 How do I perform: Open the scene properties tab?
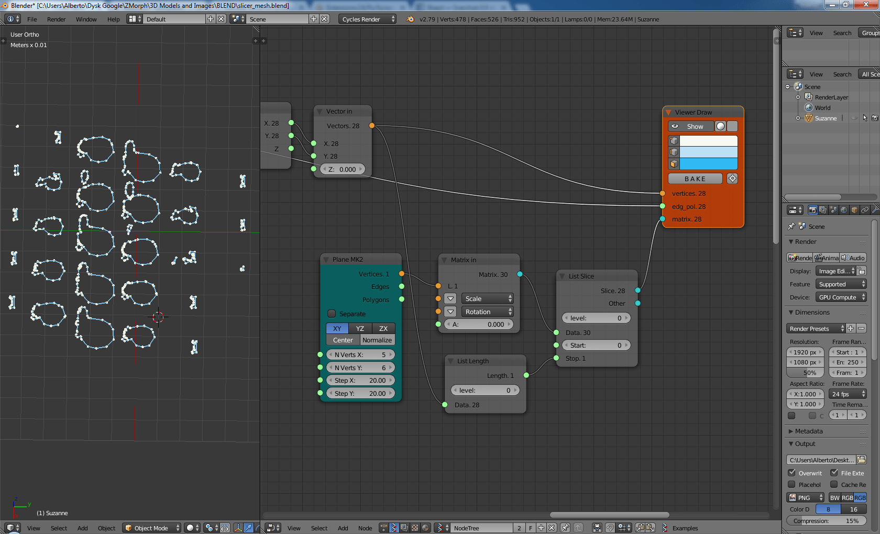(x=833, y=210)
